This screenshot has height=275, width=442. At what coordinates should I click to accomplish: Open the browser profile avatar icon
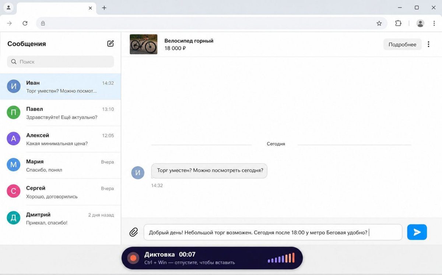pos(420,23)
